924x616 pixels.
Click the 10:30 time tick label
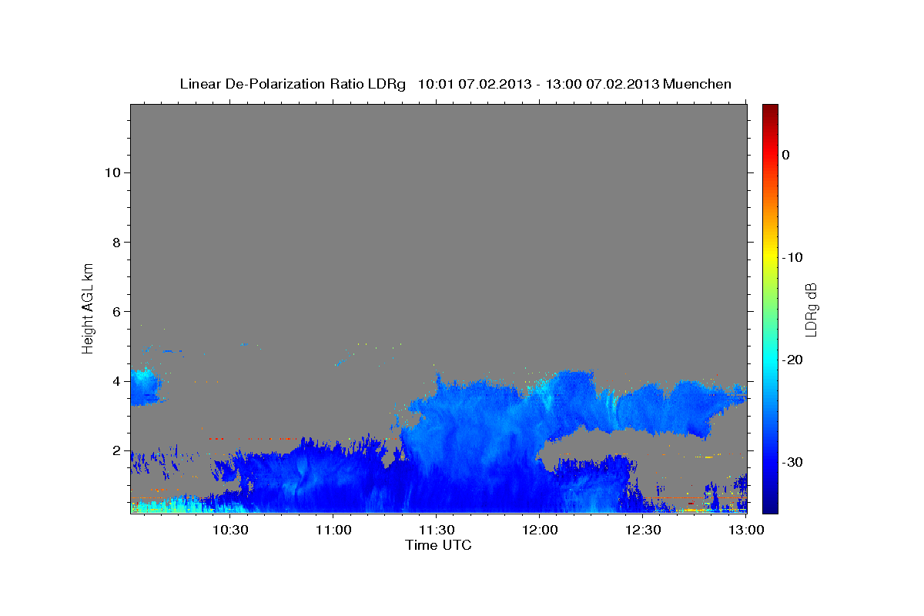pyautogui.click(x=229, y=530)
